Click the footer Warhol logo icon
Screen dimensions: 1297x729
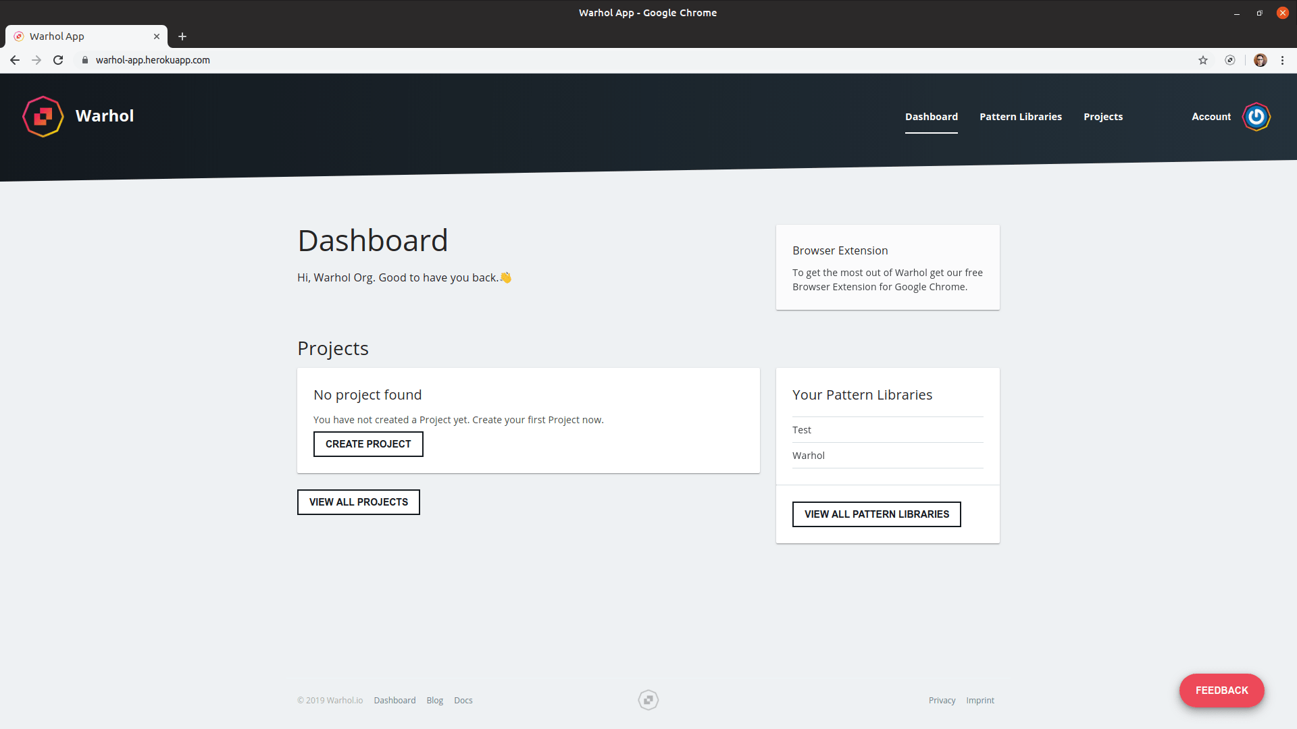pyautogui.click(x=648, y=700)
